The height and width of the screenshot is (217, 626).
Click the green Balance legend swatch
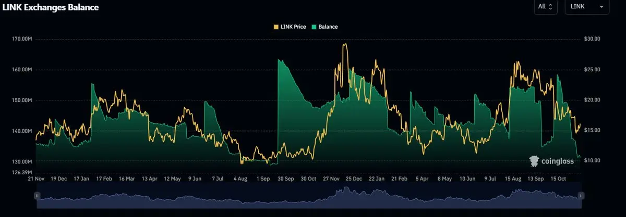pyautogui.click(x=314, y=27)
